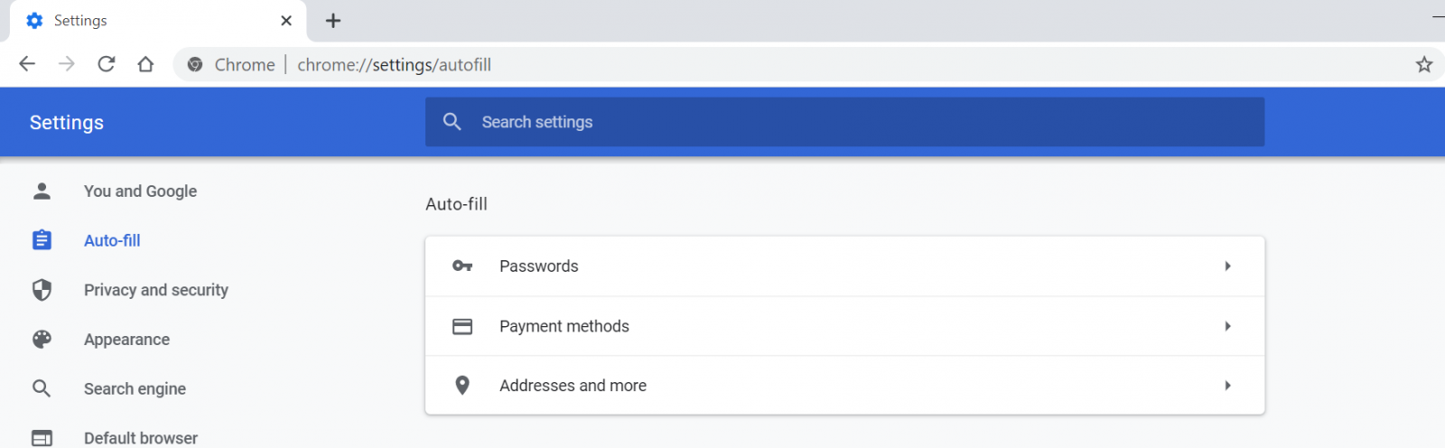Image resolution: width=1445 pixels, height=448 pixels.
Task: Open Privacy and security settings
Action: [x=155, y=290]
